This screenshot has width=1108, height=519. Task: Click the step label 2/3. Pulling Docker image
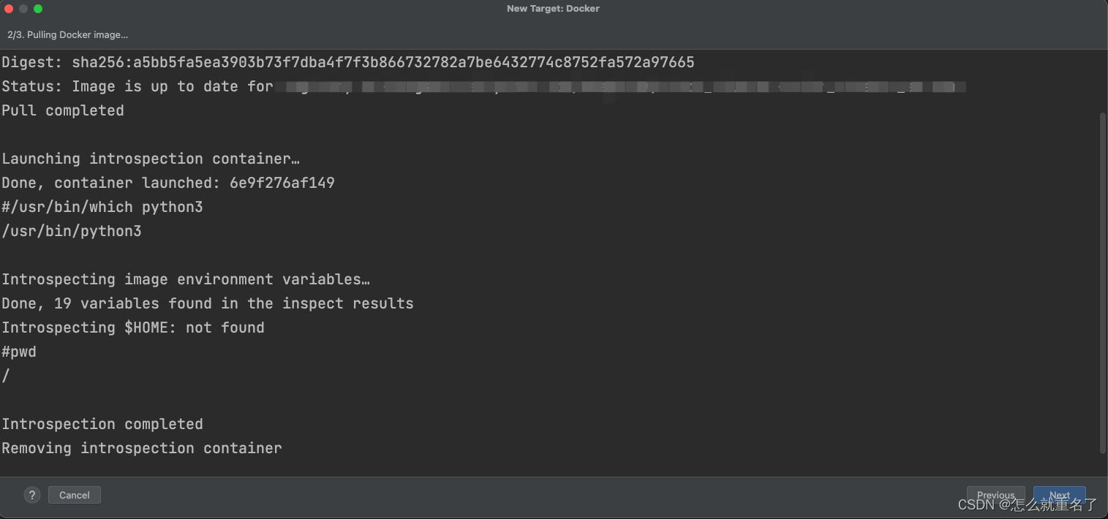tap(67, 34)
